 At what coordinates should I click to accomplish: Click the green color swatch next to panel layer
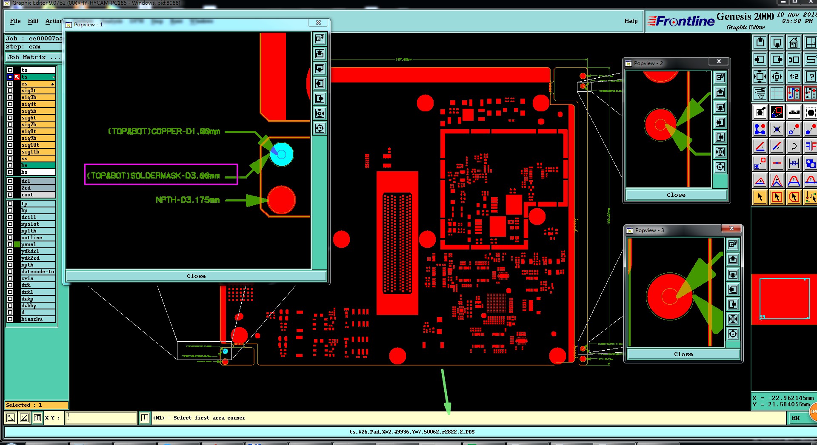coord(17,244)
